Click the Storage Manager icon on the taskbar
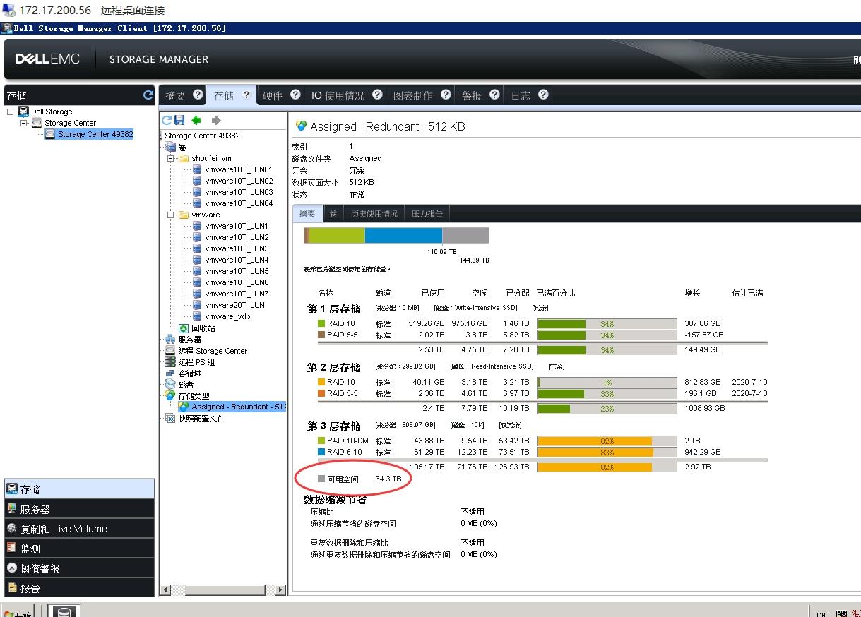Image resolution: width=861 pixels, height=617 pixels. click(x=64, y=611)
